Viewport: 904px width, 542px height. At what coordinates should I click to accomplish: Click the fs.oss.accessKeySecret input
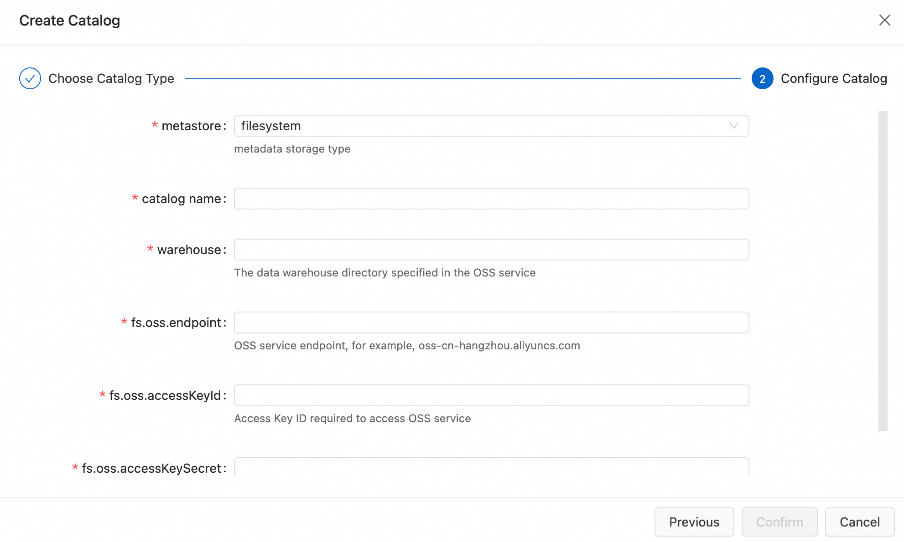coord(491,468)
